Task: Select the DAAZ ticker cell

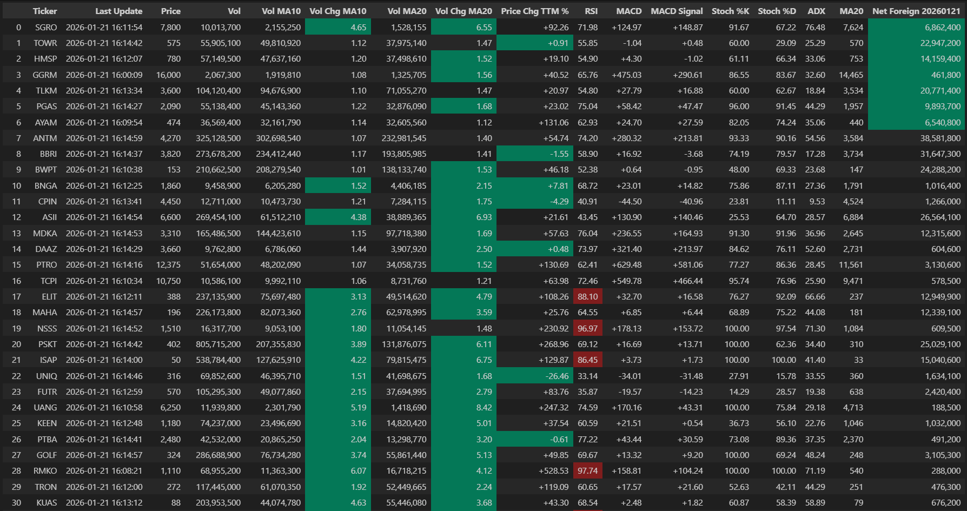Action: coord(46,249)
